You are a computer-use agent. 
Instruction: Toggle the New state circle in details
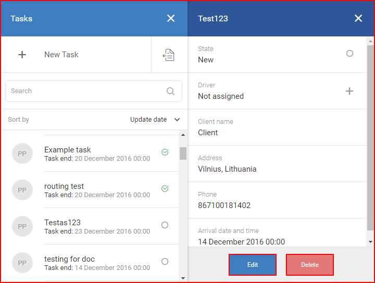tap(349, 53)
